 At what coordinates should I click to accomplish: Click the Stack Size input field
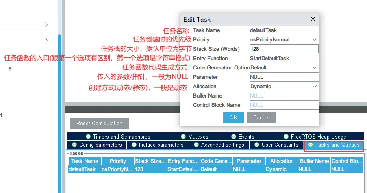click(x=284, y=49)
